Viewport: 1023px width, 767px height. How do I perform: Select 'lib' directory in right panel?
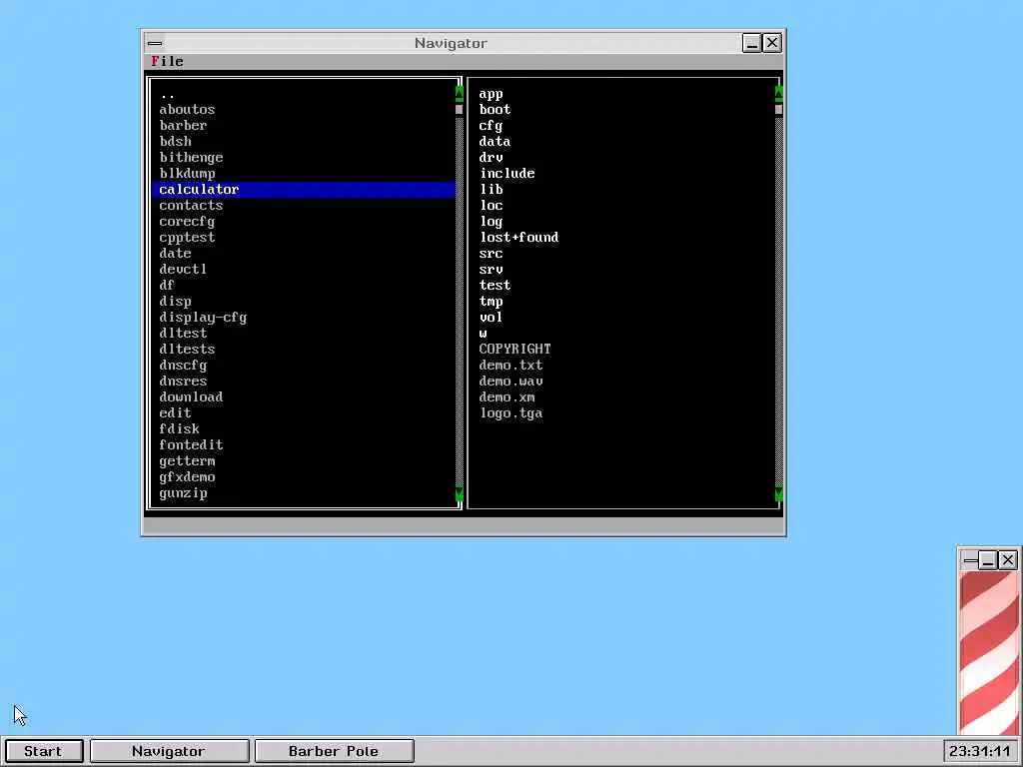[x=623, y=189]
